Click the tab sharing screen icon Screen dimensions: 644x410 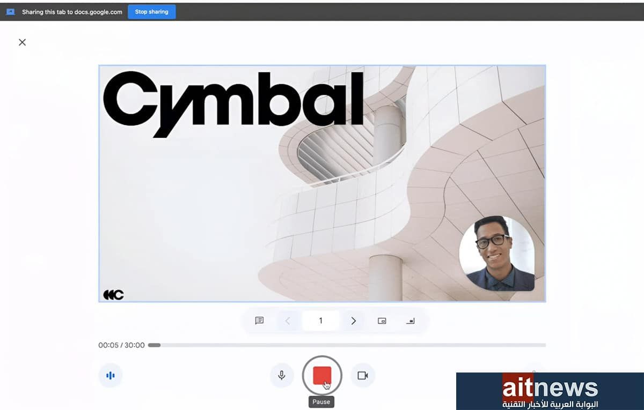(11, 12)
